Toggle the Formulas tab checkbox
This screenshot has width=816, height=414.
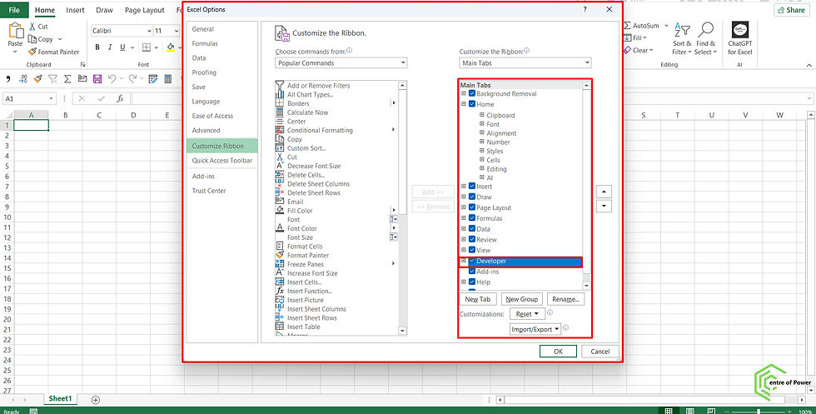472,218
